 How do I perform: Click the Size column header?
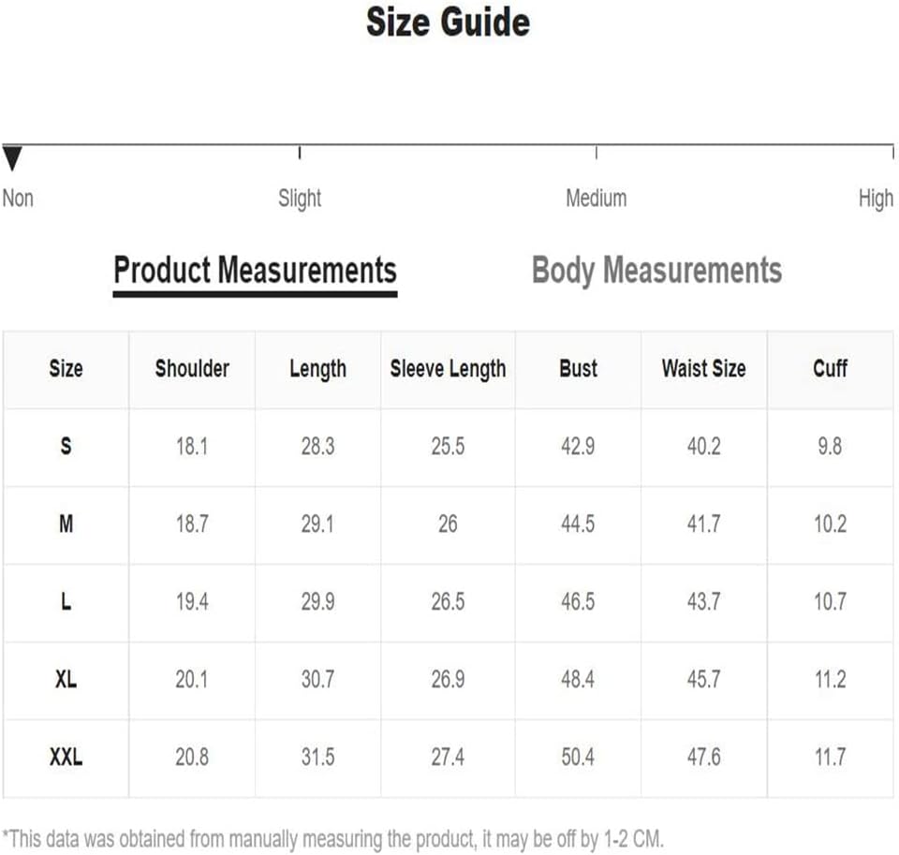coord(66,368)
